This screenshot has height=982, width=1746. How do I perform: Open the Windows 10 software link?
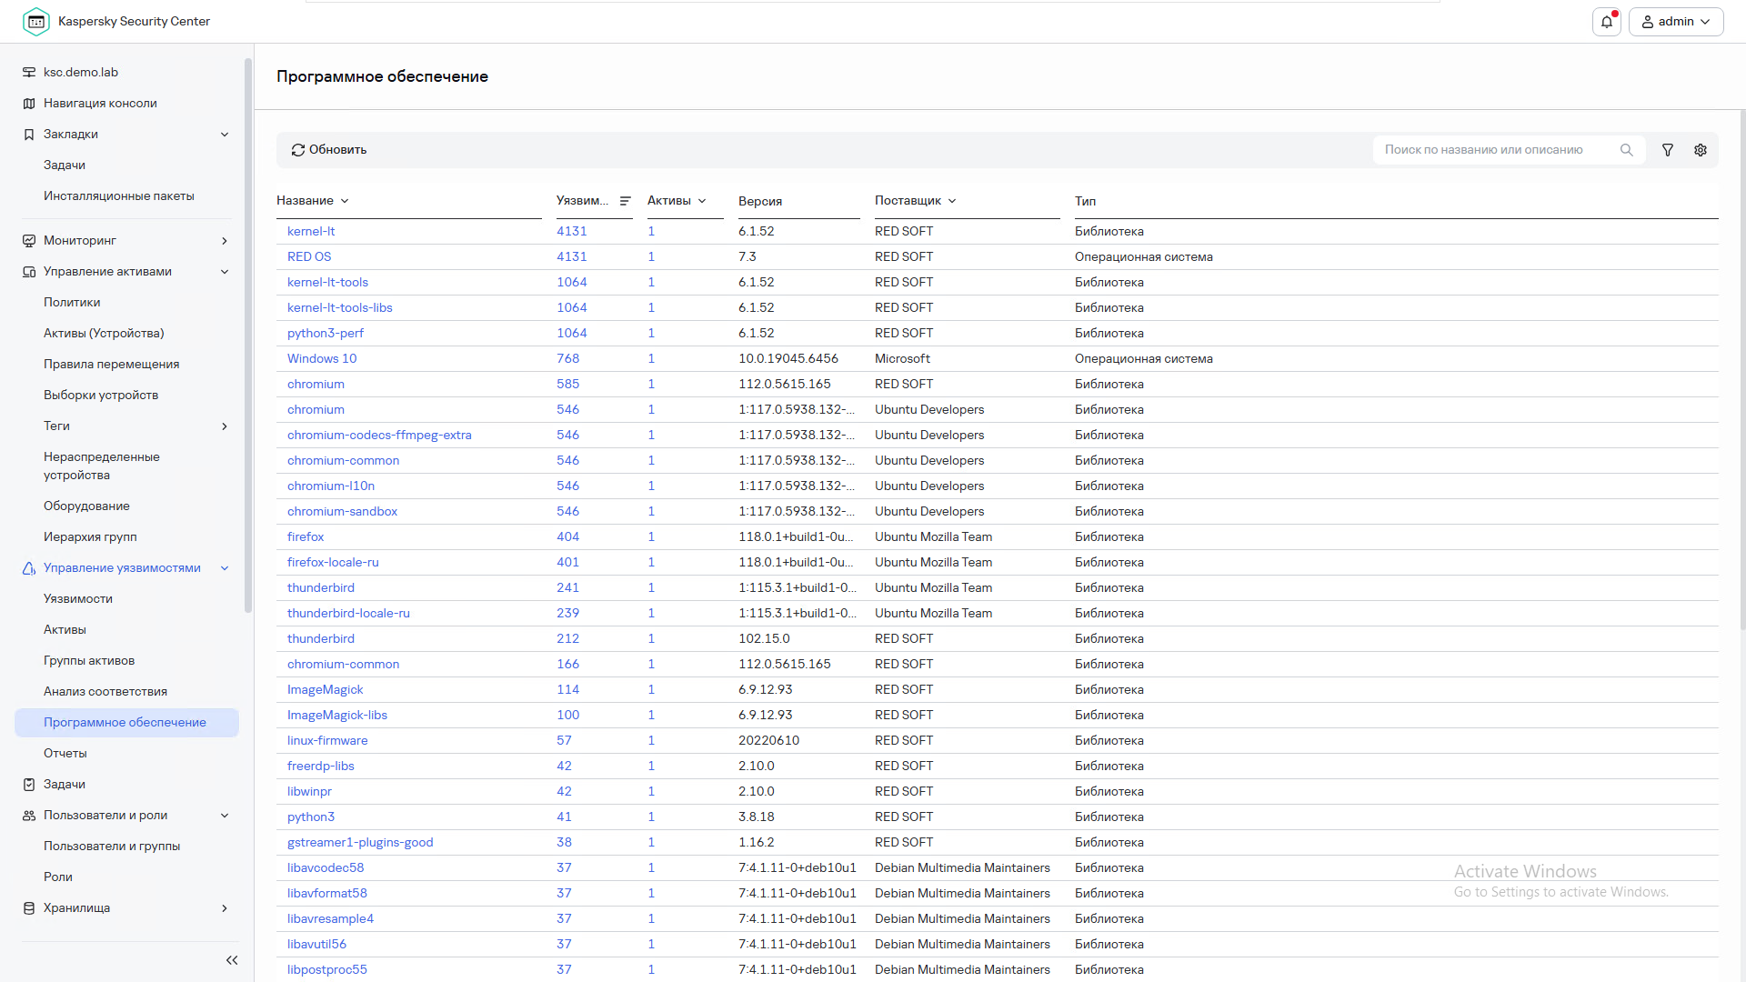point(322,359)
